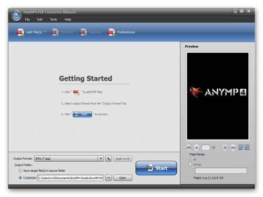Expand the Output Format dropdown
263x197 pixels.
pyautogui.click(x=100, y=159)
